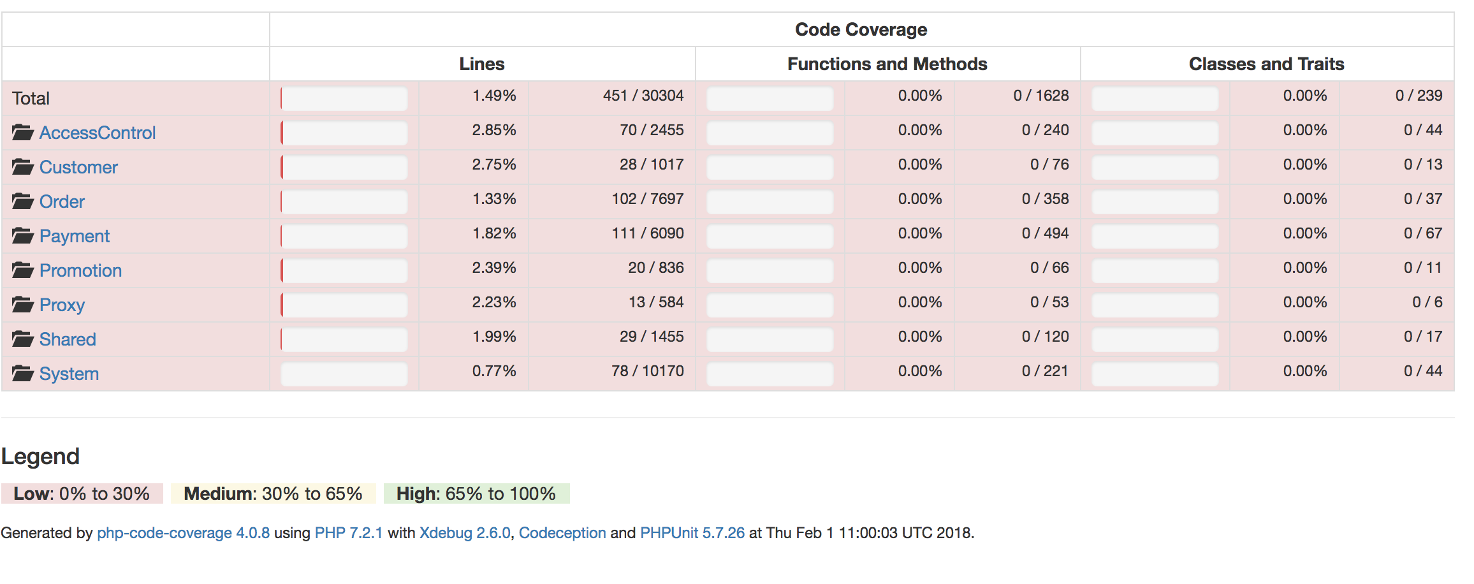Open the Customer directory link
Screen dimensions: 1474x584
pyautogui.click(x=78, y=167)
